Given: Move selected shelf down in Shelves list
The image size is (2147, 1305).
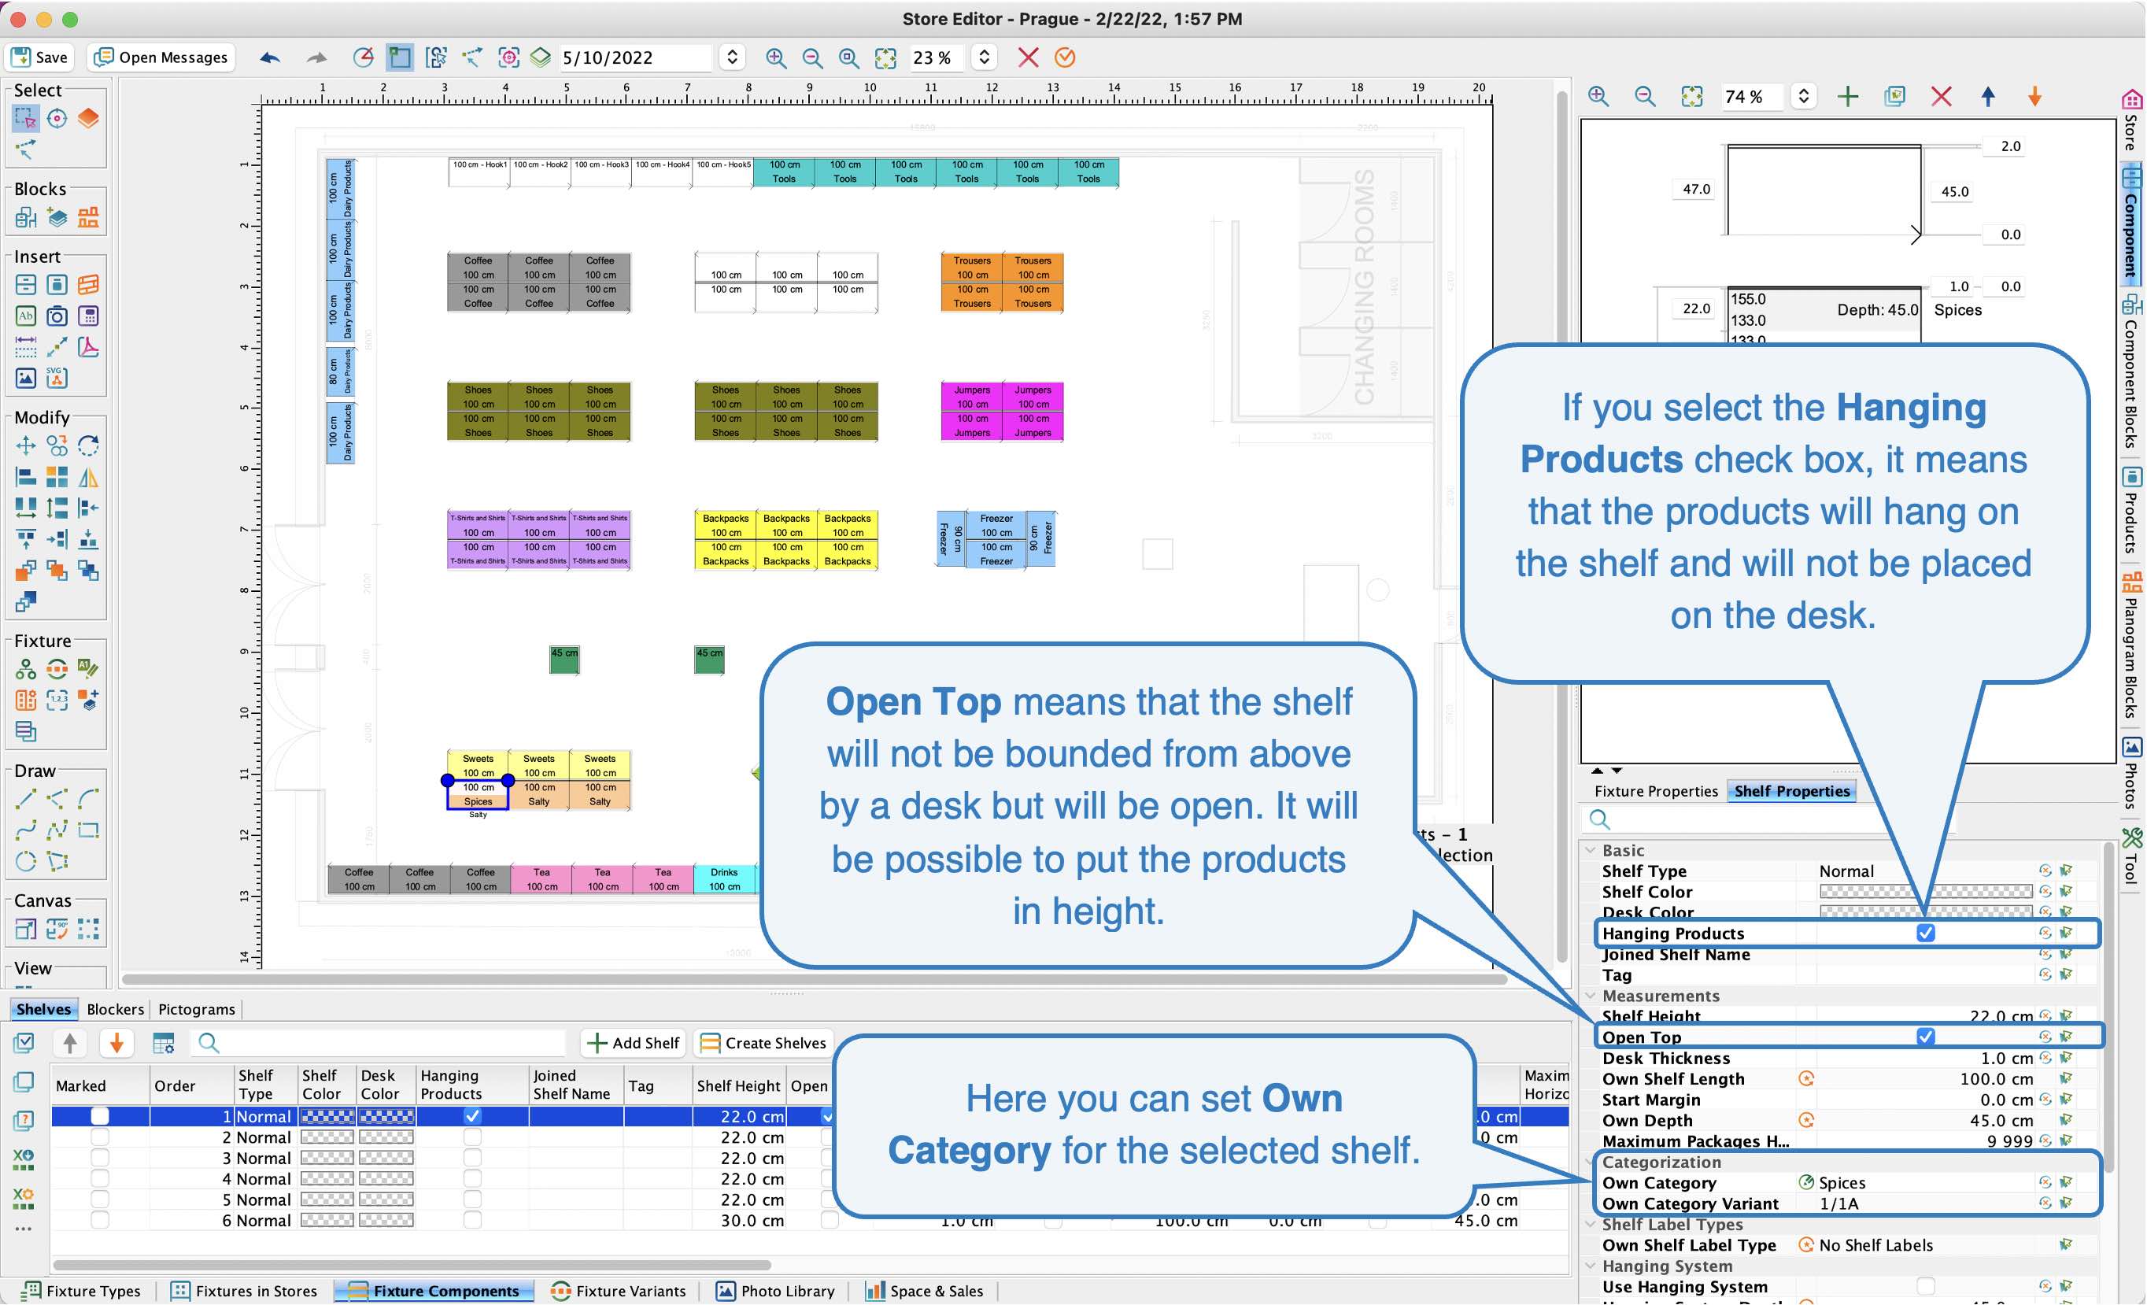Looking at the screenshot, I should coord(116,1043).
